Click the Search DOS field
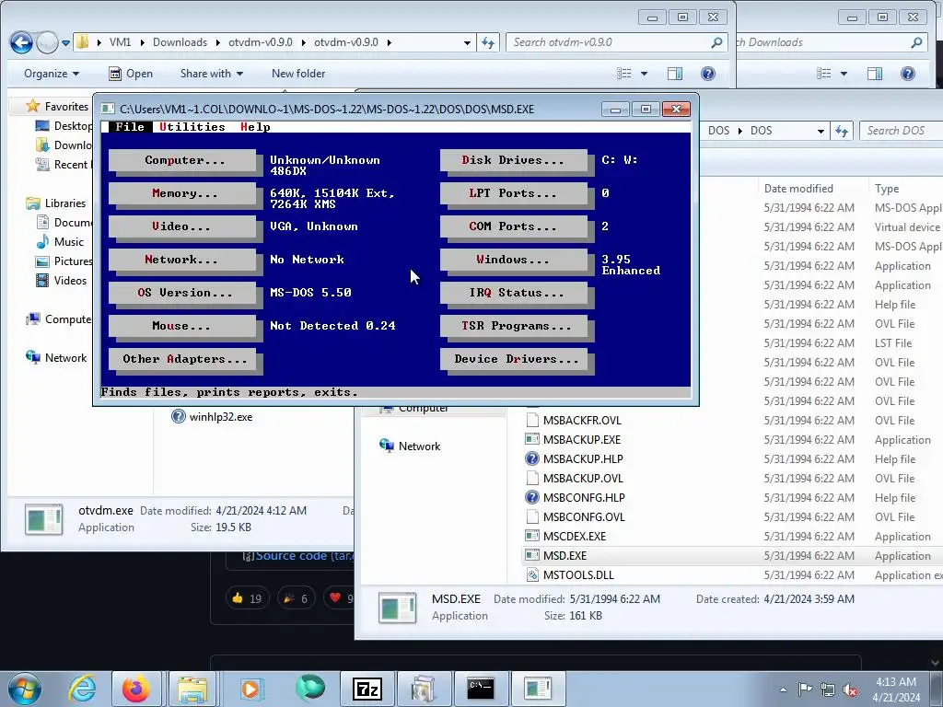 (902, 131)
